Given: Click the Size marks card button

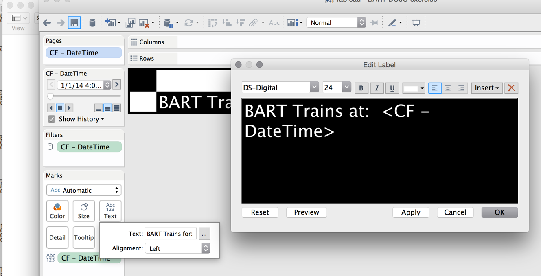Looking at the screenshot, I should click(x=84, y=211).
